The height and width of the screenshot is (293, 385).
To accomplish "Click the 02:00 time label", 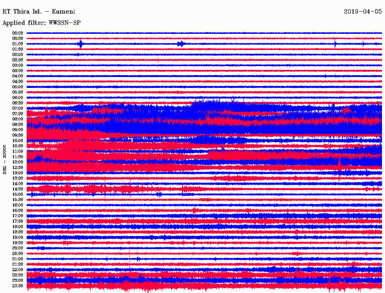I will (18, 55).
